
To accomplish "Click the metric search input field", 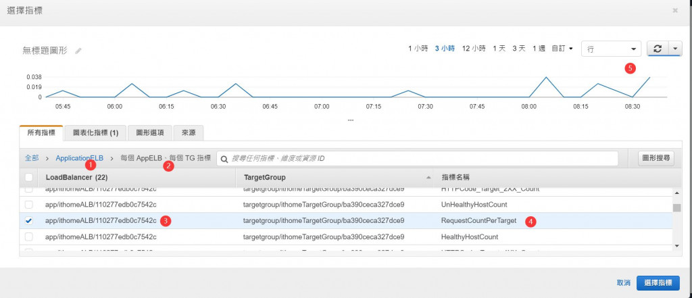I will (417, 159).
